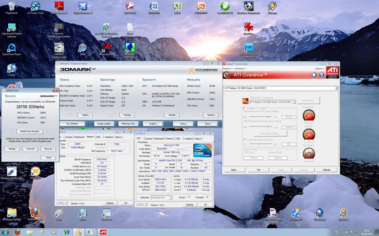Click Submit Your Results... button
This screenshot has width=379, height=236.
pyautogui.click(x=30, y=131)
